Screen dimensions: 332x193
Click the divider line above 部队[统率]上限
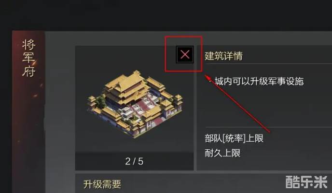click(268, 127)
